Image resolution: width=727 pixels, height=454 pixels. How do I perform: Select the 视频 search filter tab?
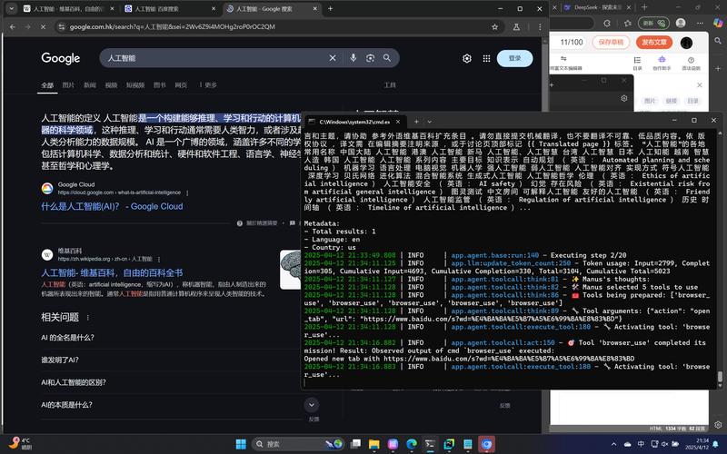[111, 84]
